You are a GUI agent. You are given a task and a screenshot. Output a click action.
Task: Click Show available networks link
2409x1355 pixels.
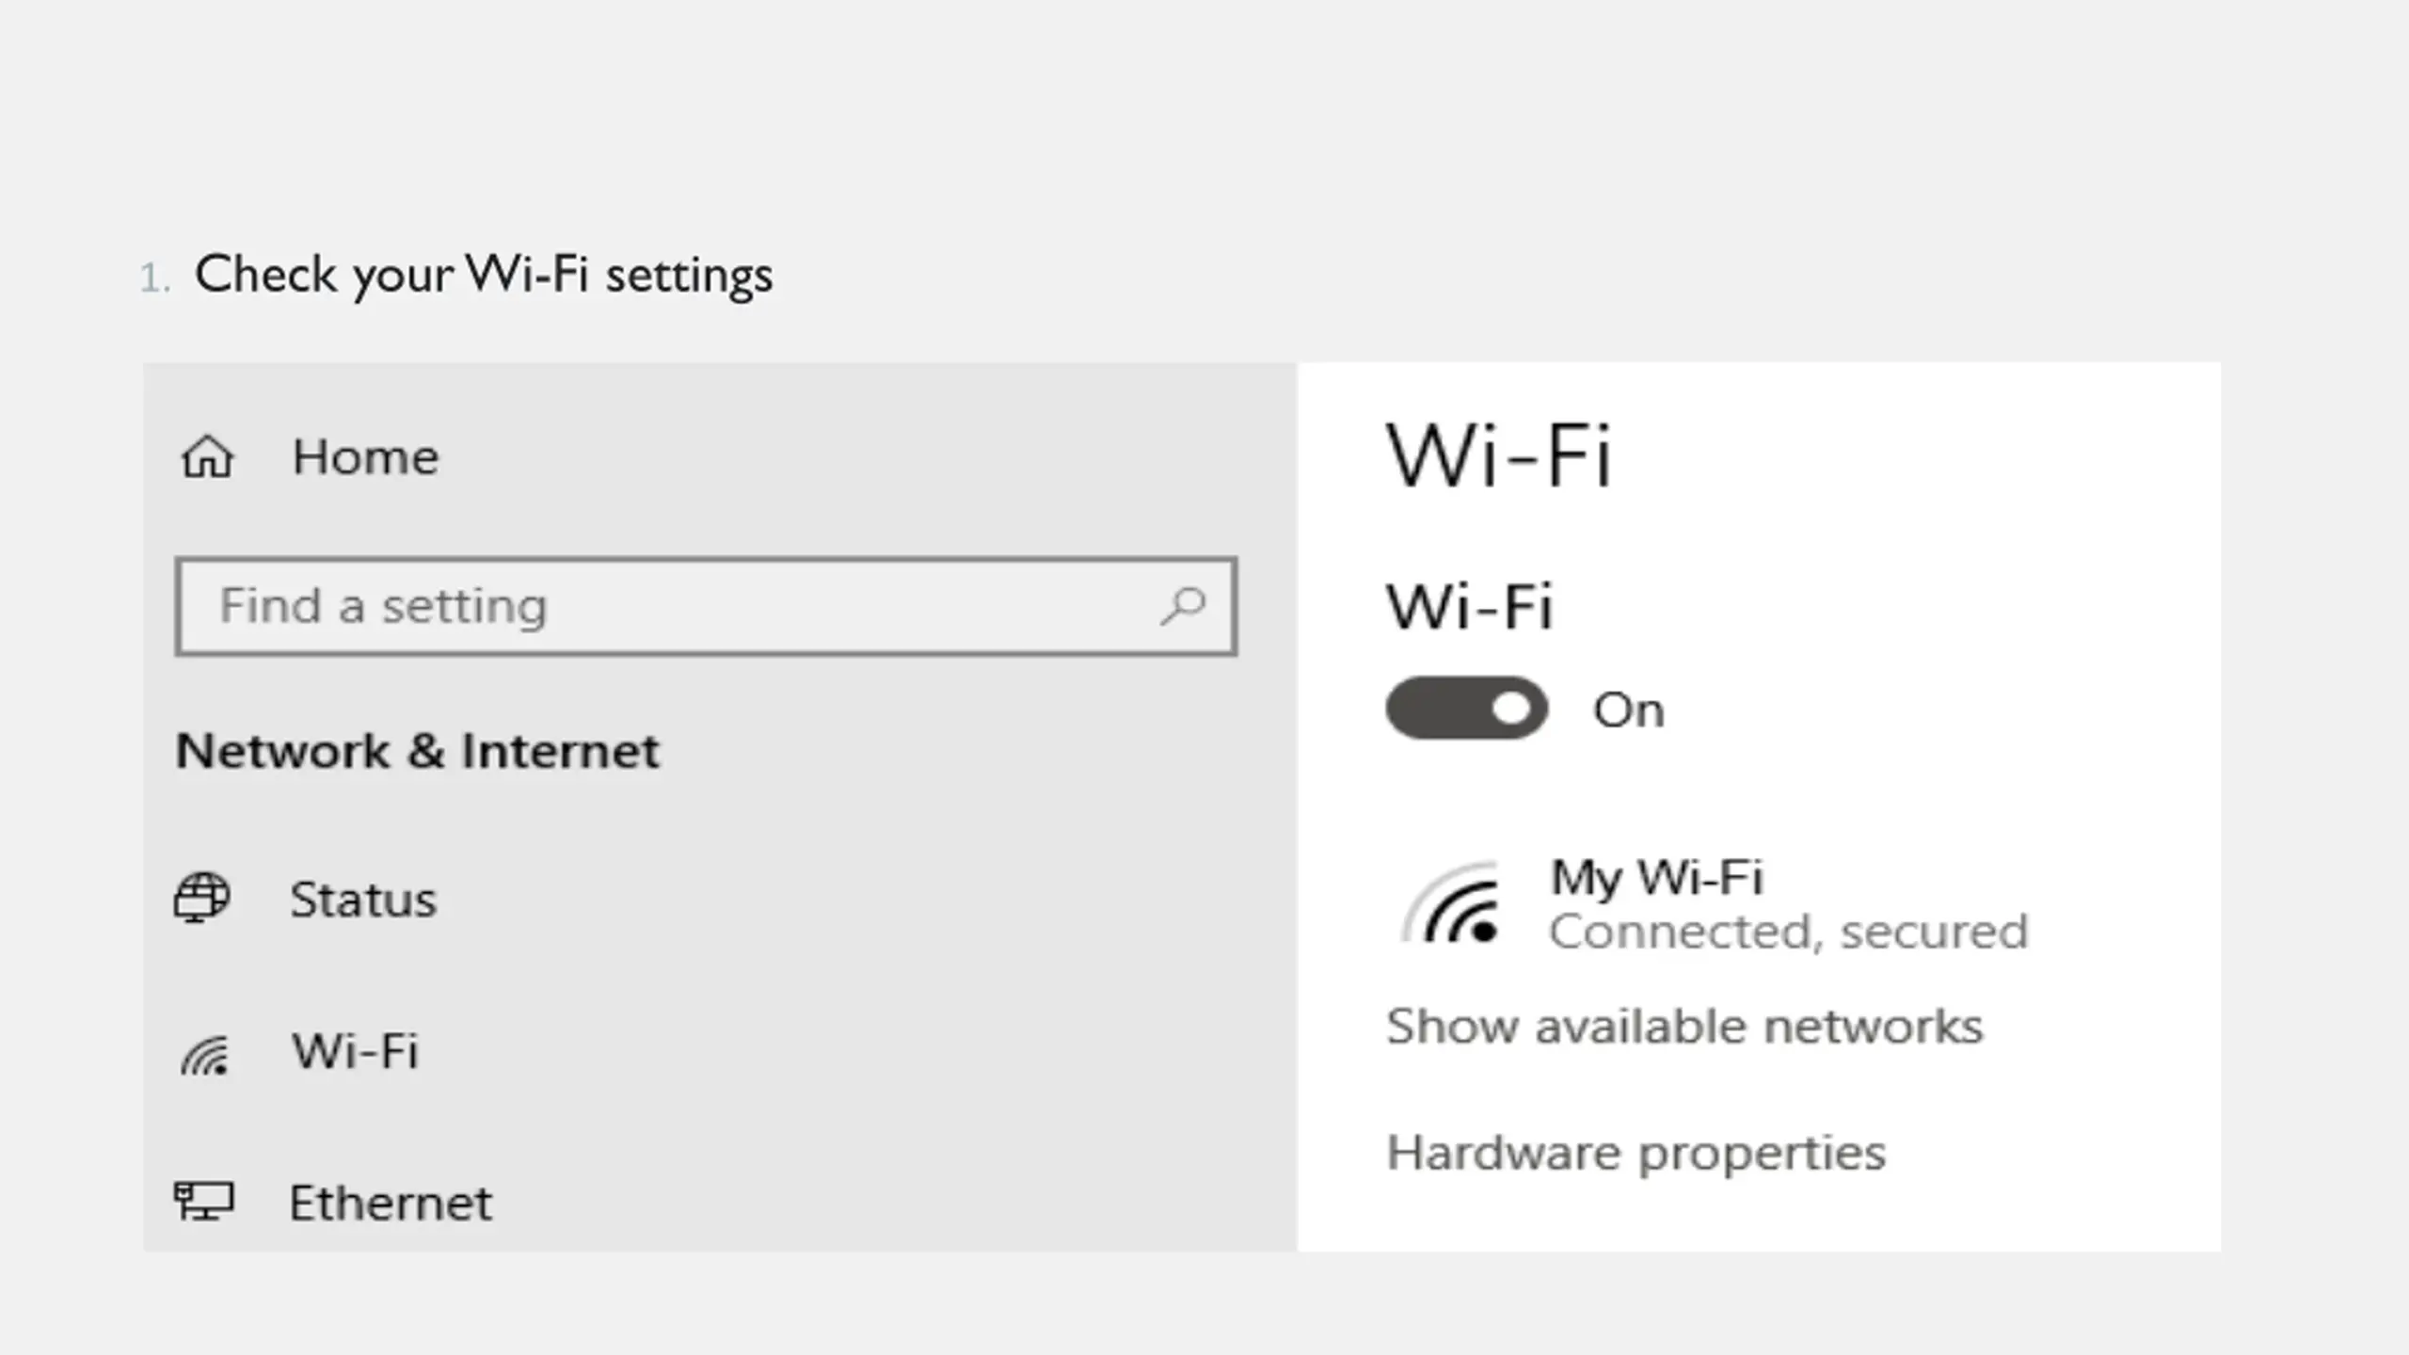pyautogui.click(x=1684, y=1026)
